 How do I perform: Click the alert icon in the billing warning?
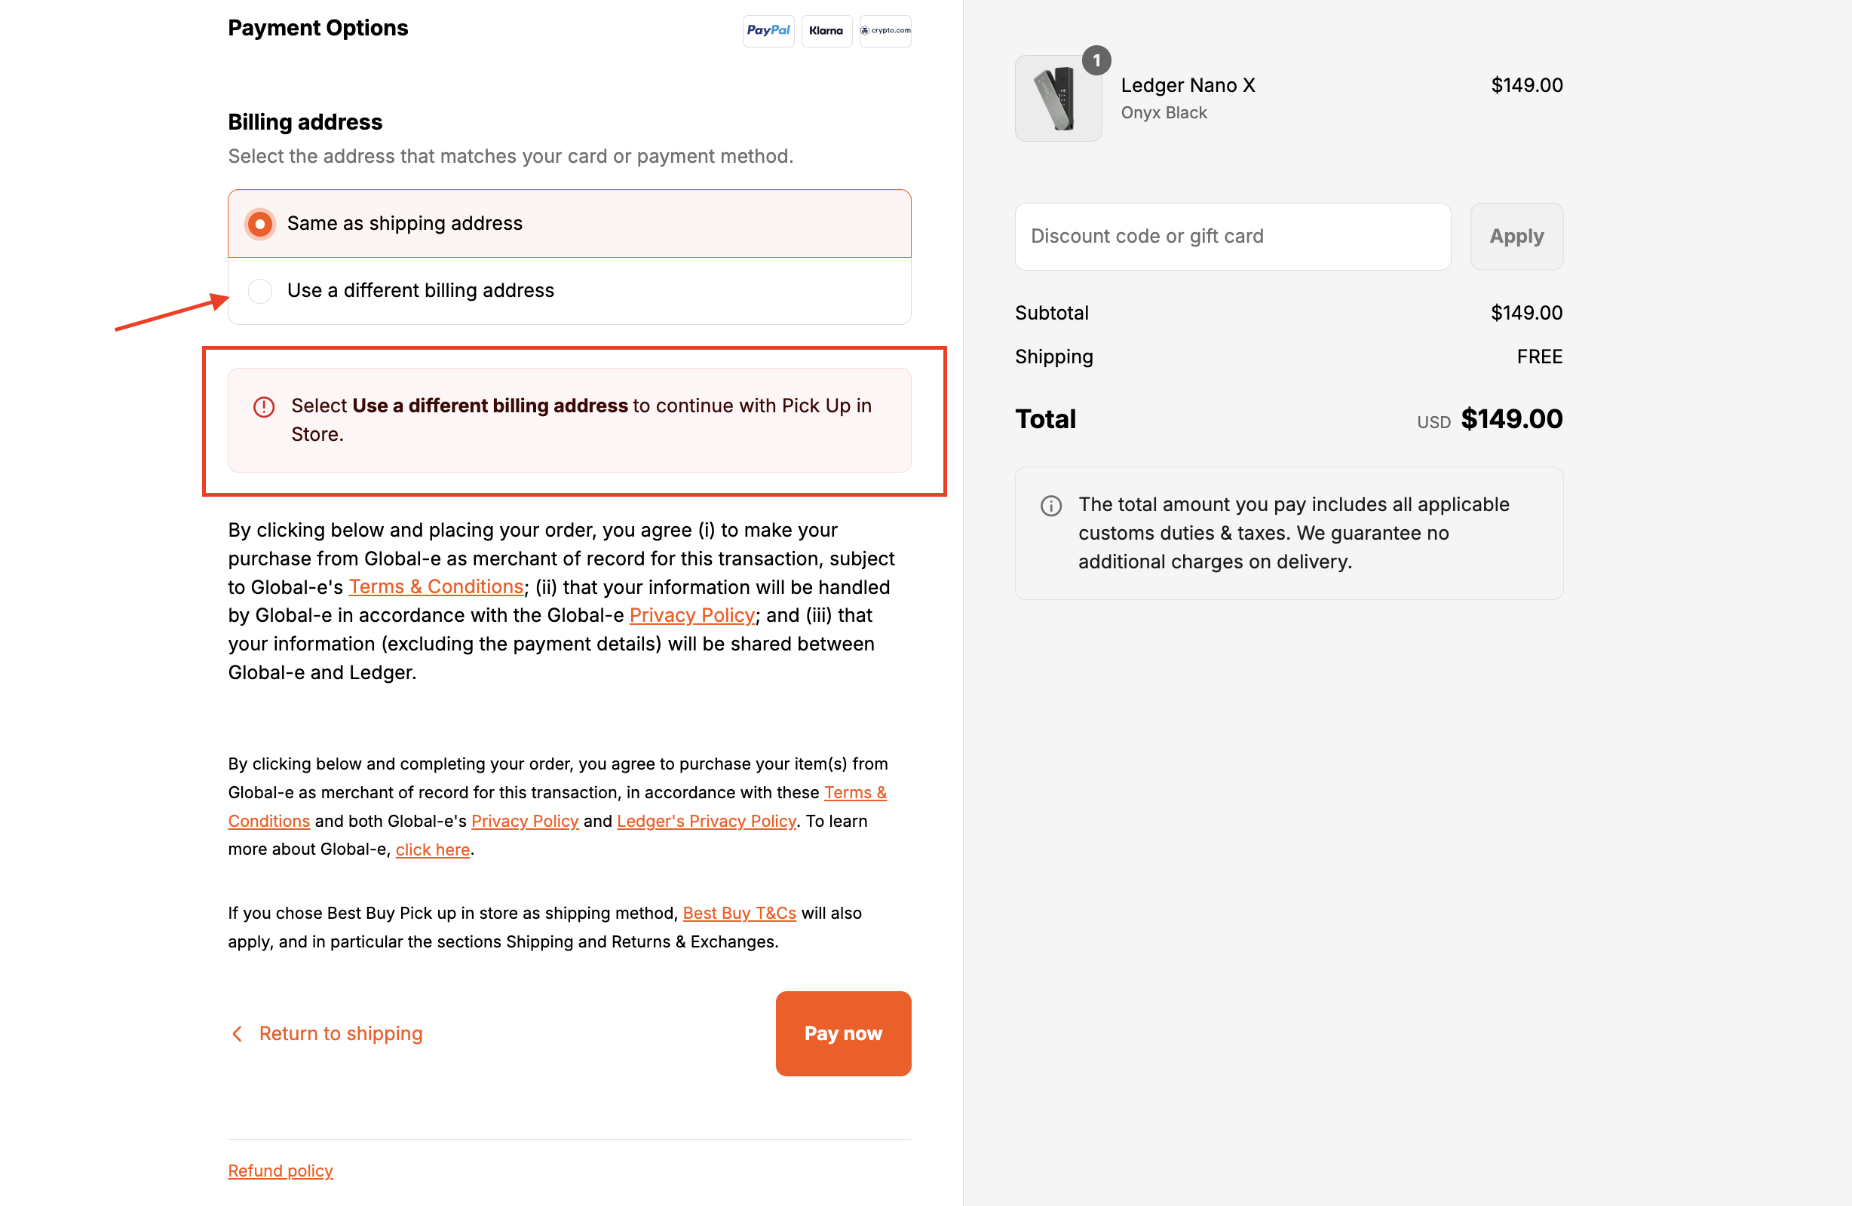click(264, 407)
